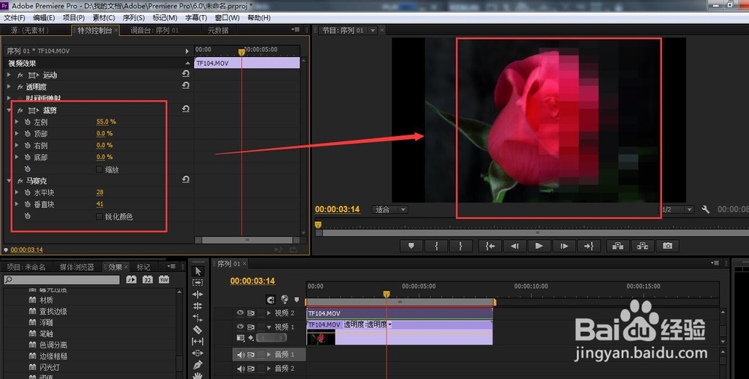
Task: Switch to the 媒体浏览器 tab
Action: pyautogui.click(x=77, y=267)
